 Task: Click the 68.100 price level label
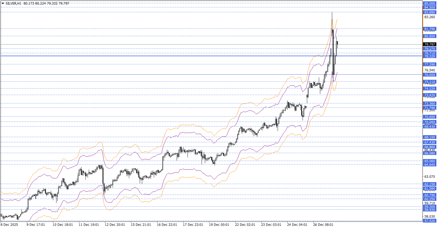pos(429,137)
